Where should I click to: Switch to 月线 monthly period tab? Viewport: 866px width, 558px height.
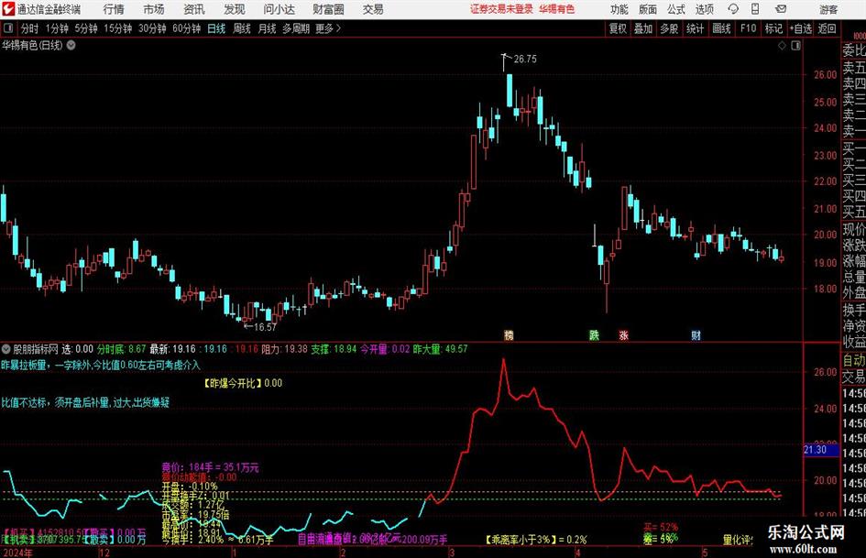(267, 28)
